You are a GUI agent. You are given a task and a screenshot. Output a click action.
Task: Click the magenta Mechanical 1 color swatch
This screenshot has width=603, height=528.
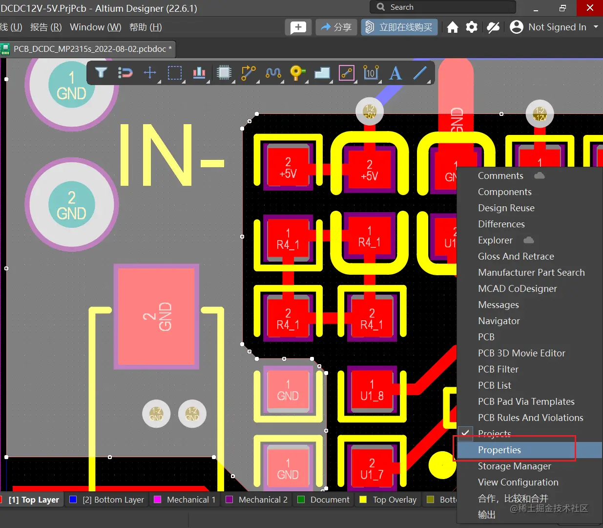tap(158, 500)
